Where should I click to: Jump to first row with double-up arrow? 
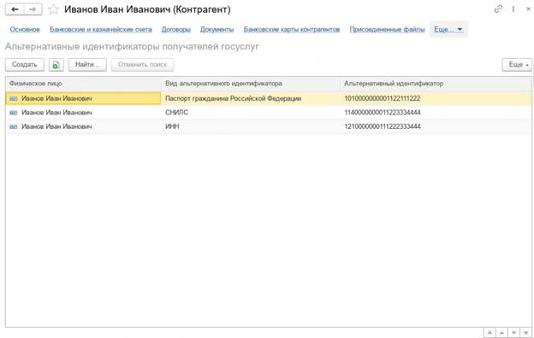click(489, 333)
